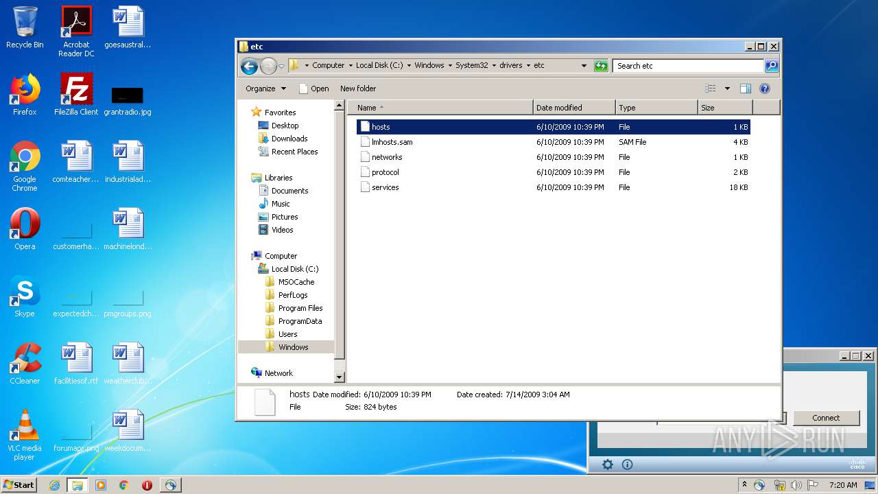Open settings gear in Cisco window

pos(607,464)
